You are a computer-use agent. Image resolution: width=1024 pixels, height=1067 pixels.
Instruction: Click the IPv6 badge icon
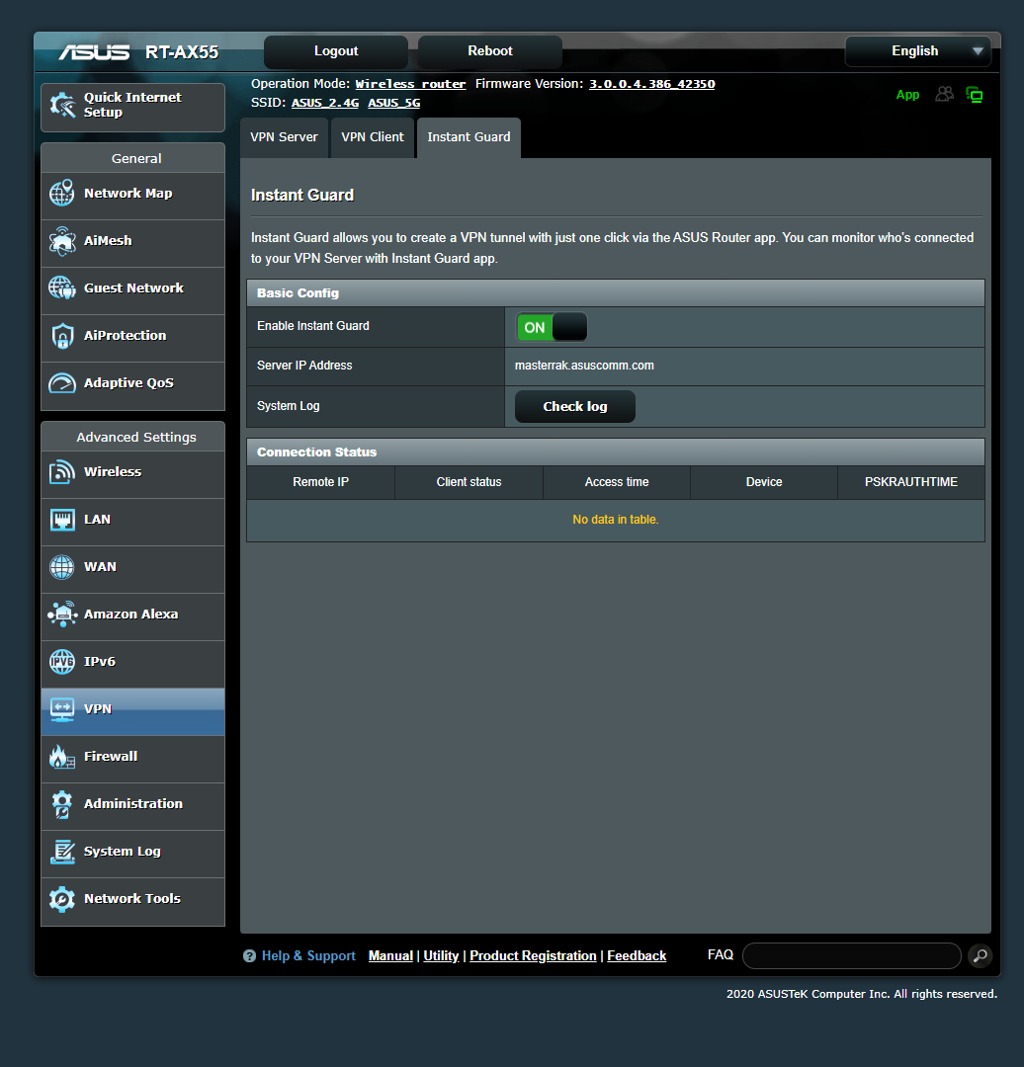pyautogui.click(x=62, y=661)
